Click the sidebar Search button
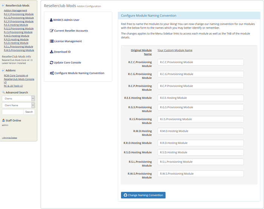Screen dimensions: 264x209 point(29,112)
